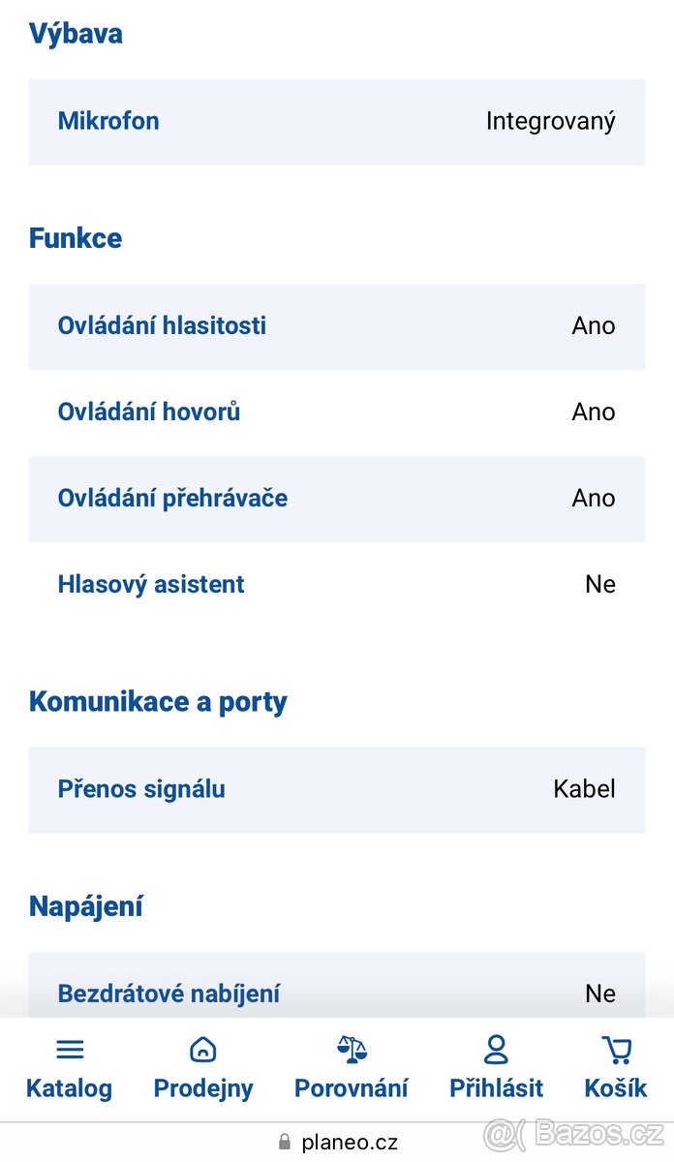The image size is (674, 1162).
Task: Tap the Napájení section heading
Action: (86, 906)
